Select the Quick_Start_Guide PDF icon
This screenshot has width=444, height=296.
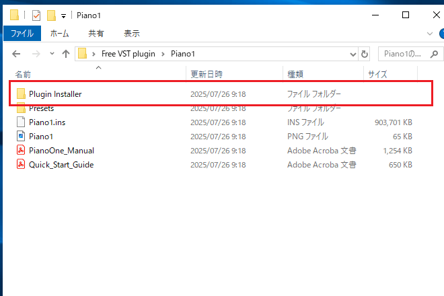pyautogui.click(x=21, y=164)
